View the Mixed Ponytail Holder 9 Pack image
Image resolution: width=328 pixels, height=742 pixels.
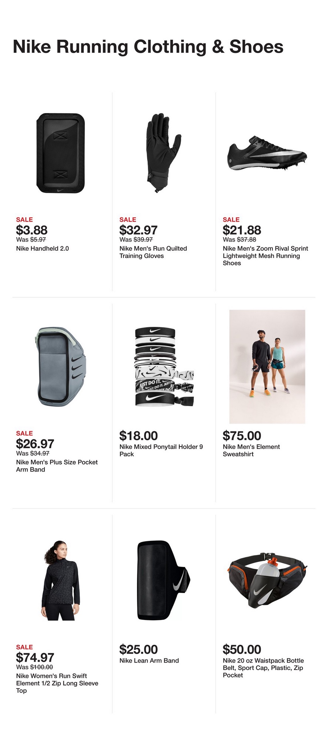click(x=163, y=367)
